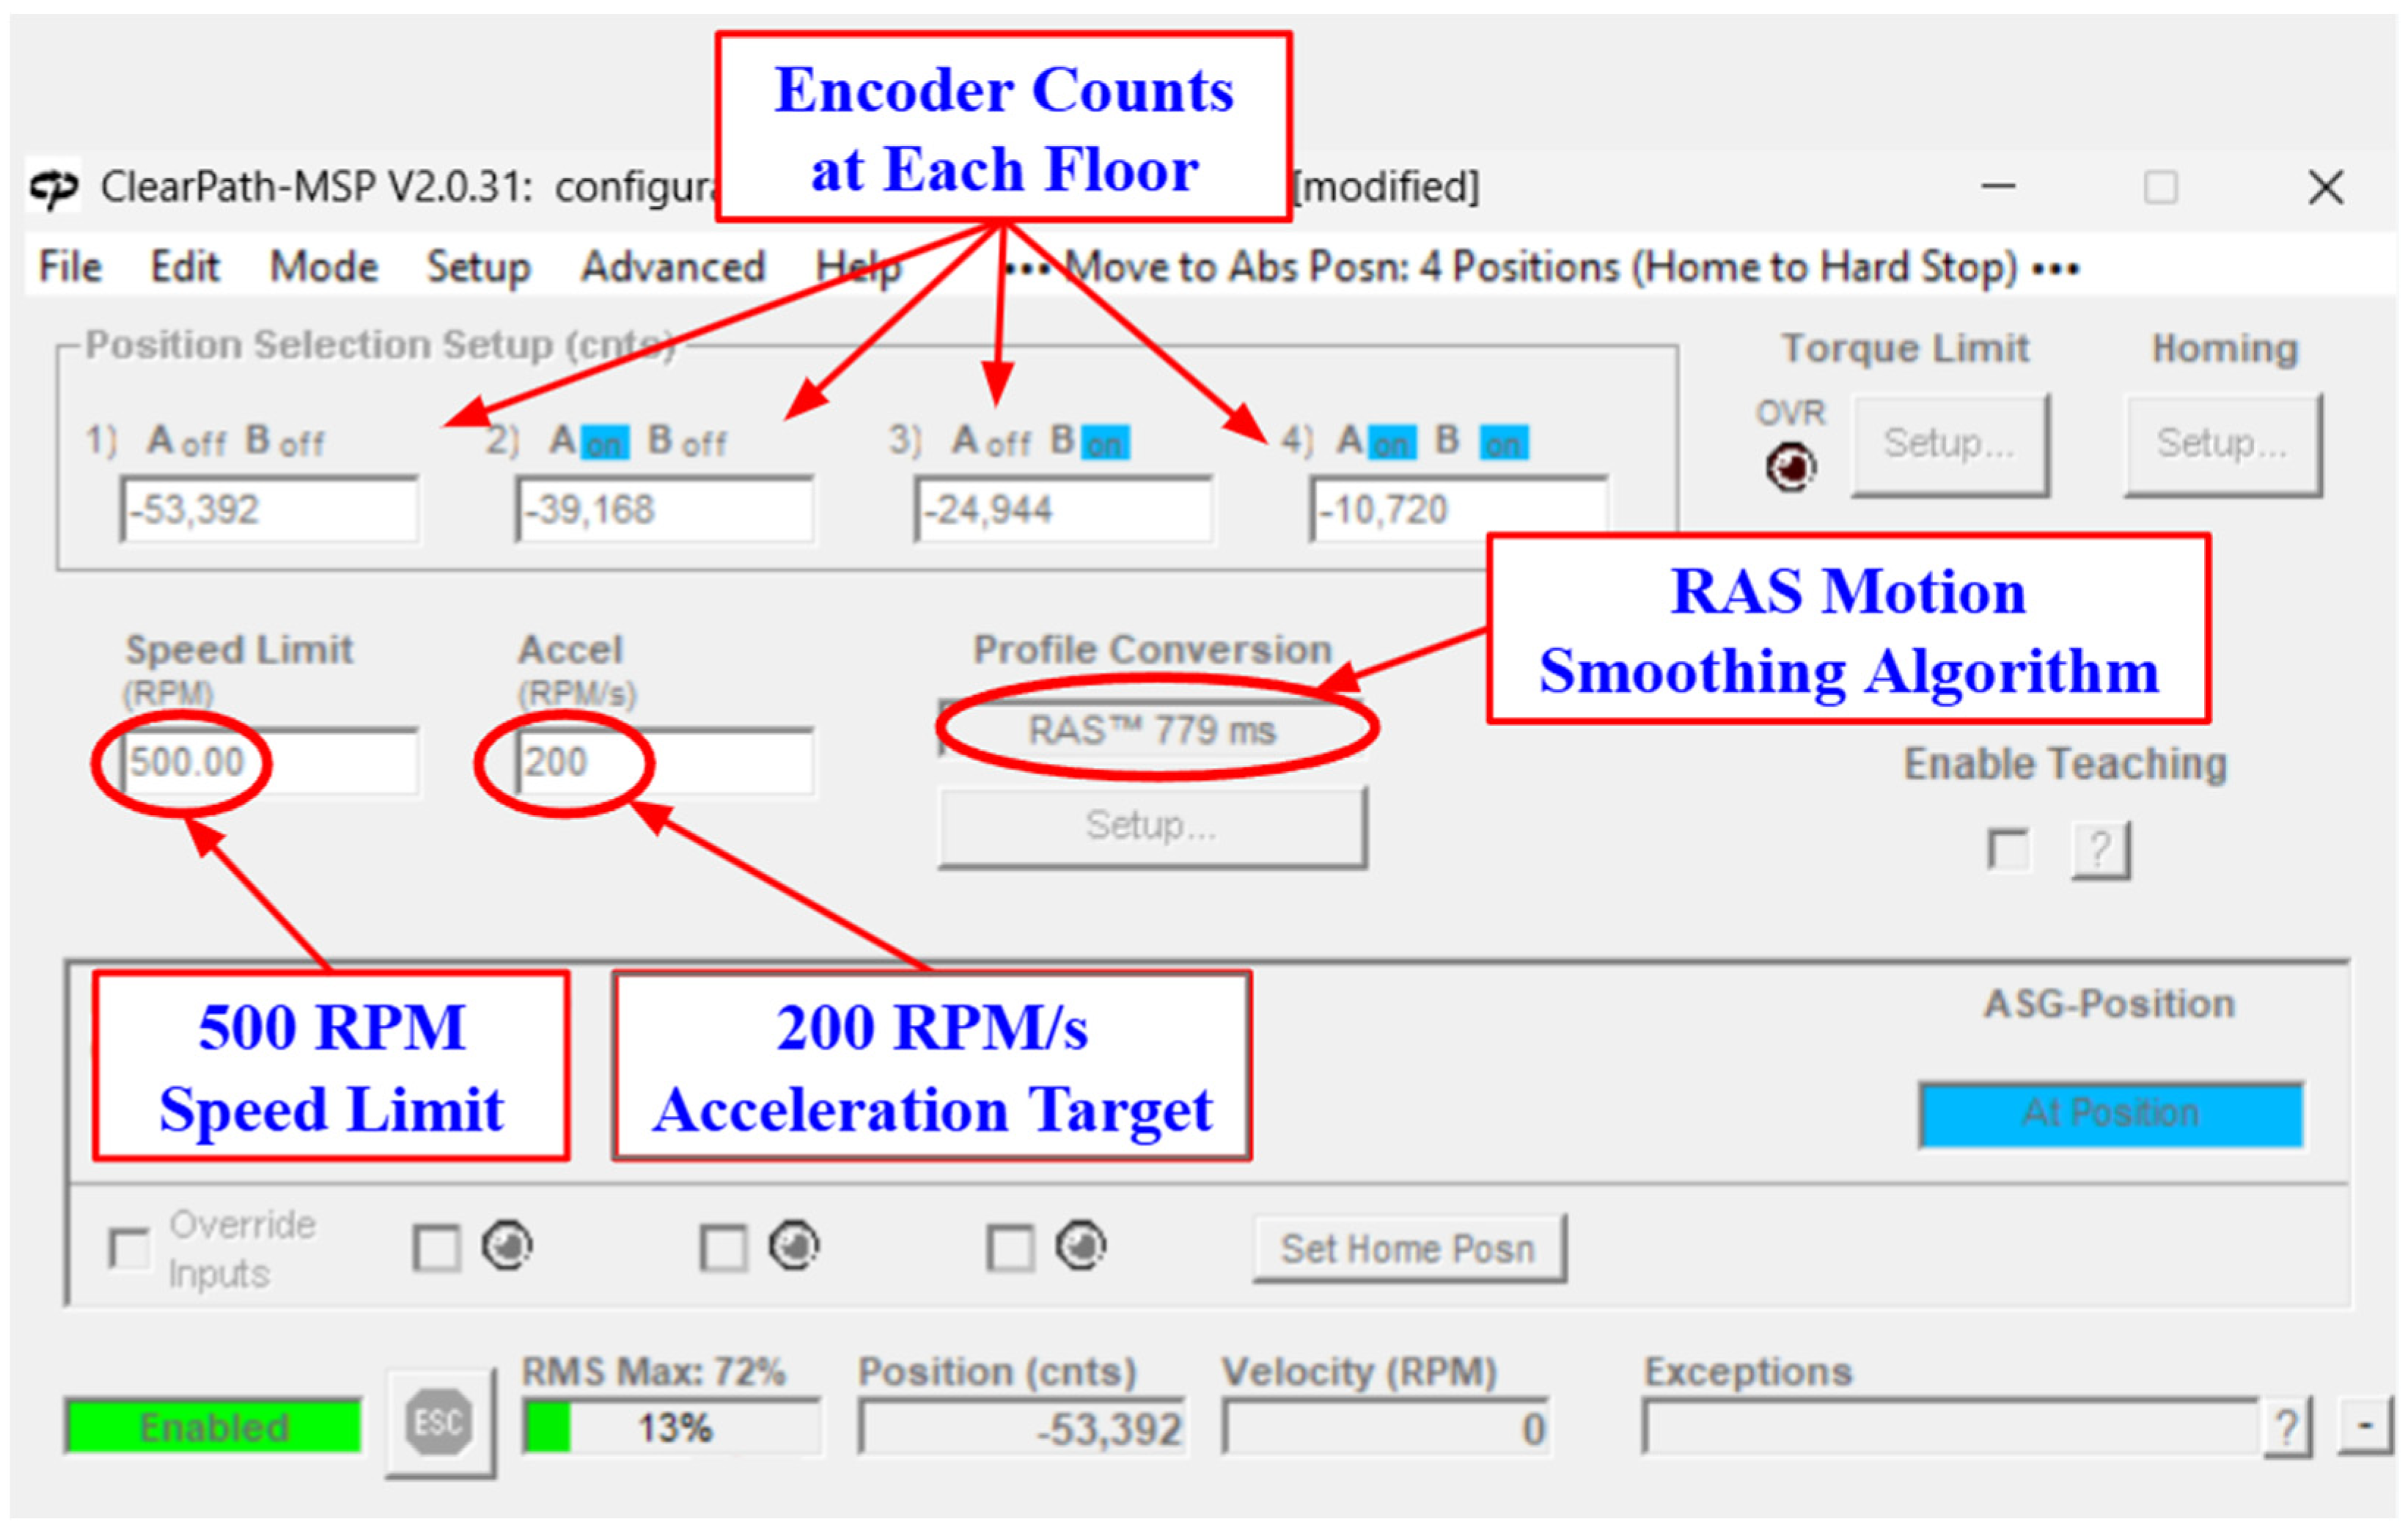Minimize the ClearPath-MSP window
The width and height of the screenshot is (2408, 1533).
pyautogui.click(x=1998, y=186)
